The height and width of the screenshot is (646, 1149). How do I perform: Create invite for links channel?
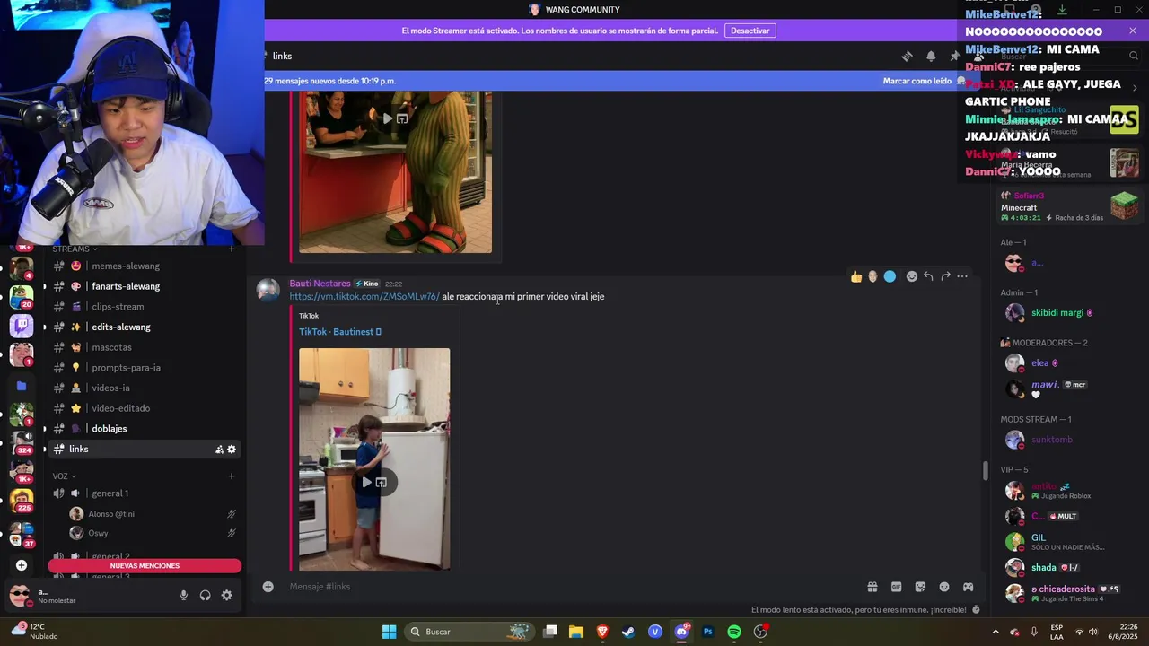[219, 450]
